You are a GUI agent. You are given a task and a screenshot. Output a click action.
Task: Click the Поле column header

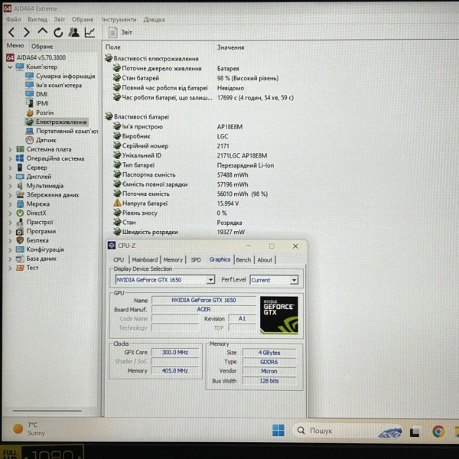click(x=113, y=47)
